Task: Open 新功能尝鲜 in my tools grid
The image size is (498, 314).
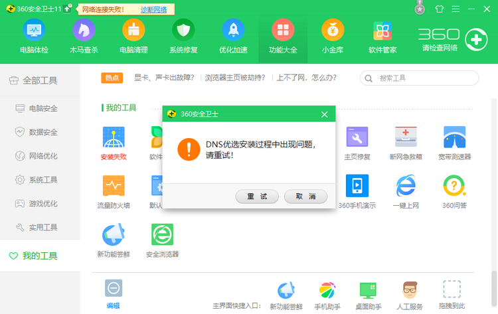Action: (x=114, y=240)
